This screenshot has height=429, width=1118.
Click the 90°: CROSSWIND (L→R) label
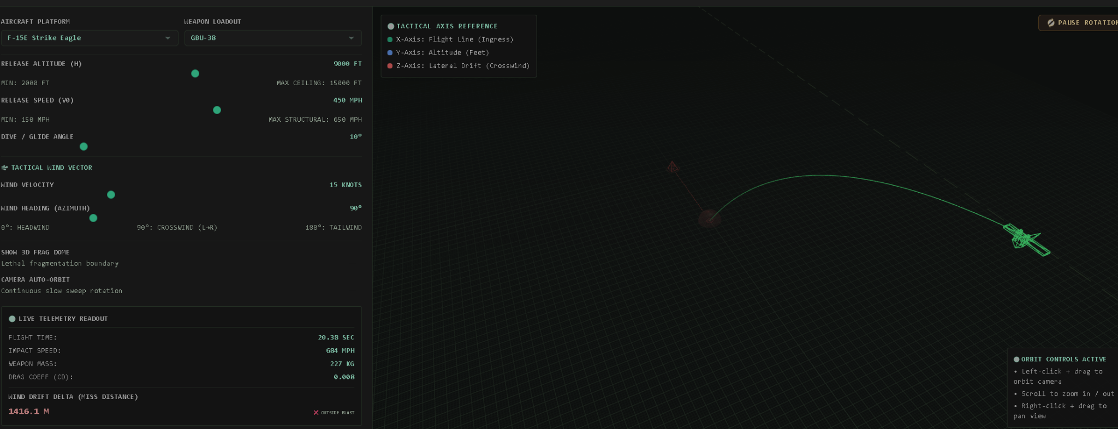click(x=177, y=228)
